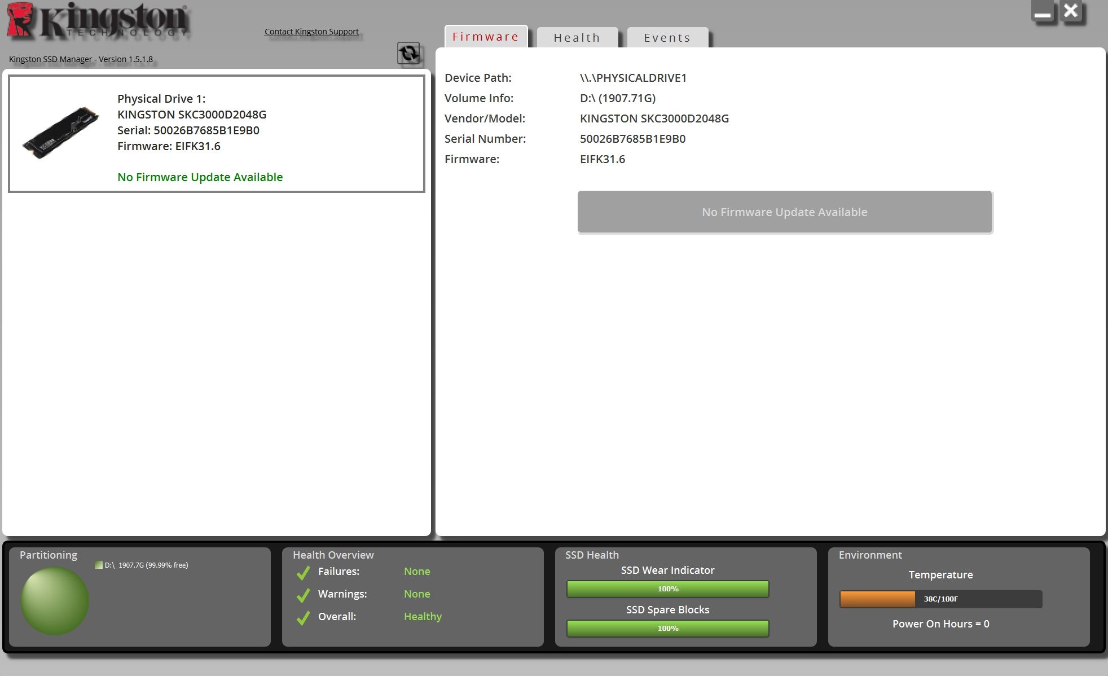Click the D:\ partition legend color square

click(x=99, y=565)
